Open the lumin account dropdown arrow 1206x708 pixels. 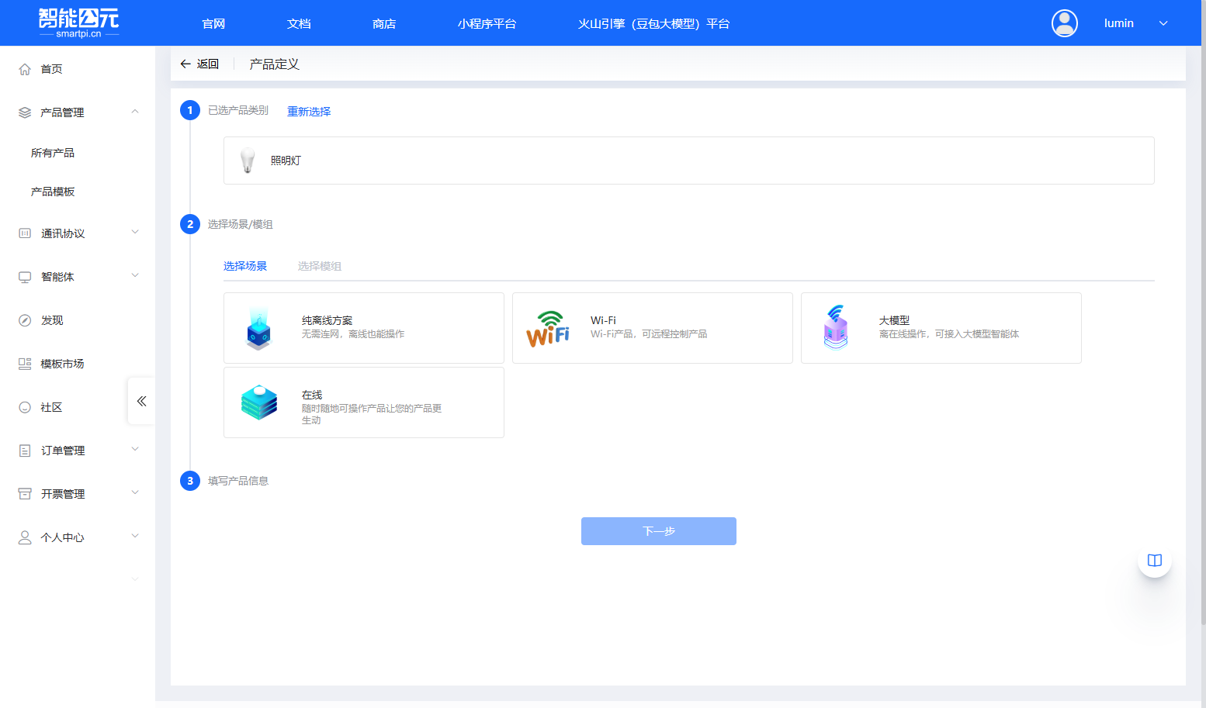coord(1163,23)
